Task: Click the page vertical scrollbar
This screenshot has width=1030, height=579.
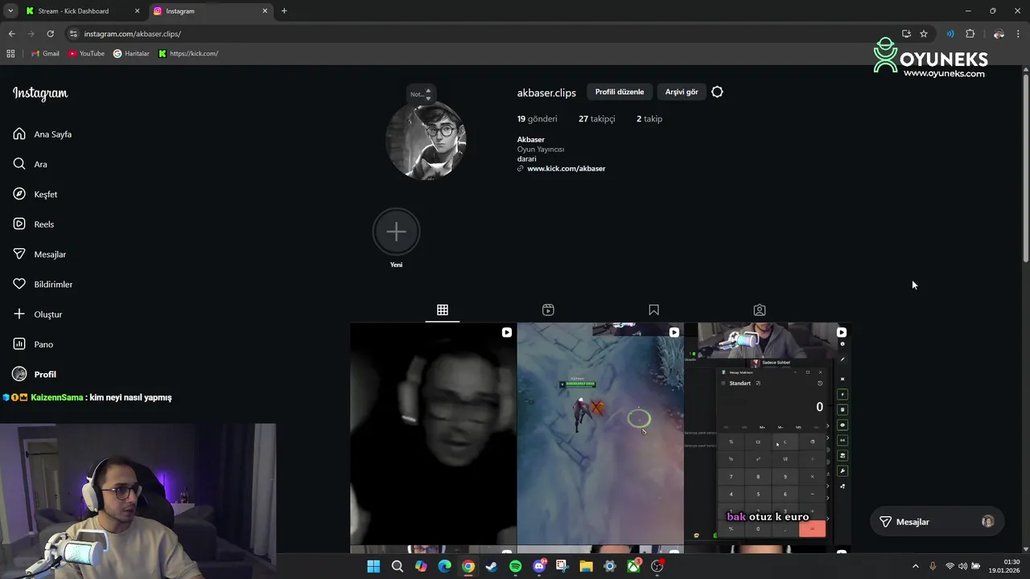Action: pos(1025,168)
